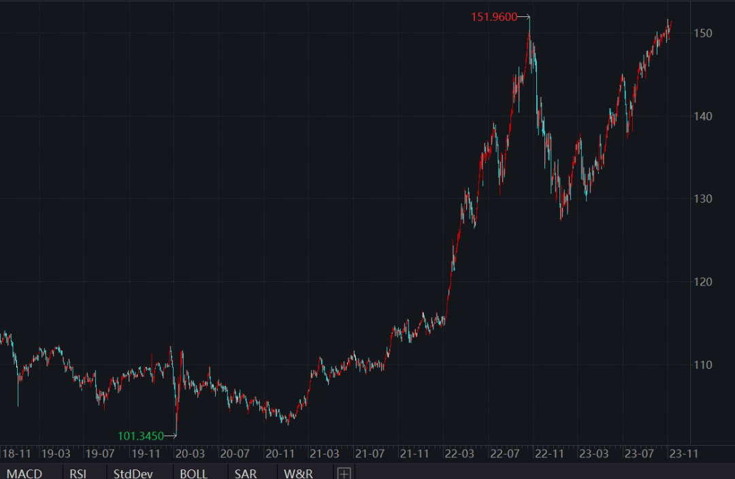The height and width of the screenshot is (479, 735).
Task: Click the 18-11 date axis label
Action: tap(17, 454)
